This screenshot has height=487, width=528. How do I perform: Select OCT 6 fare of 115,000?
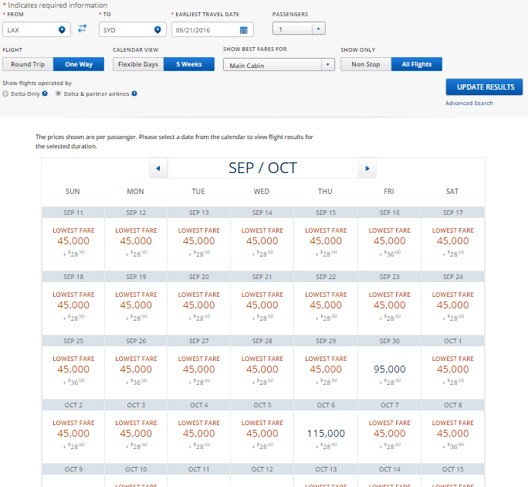click(x=326, y=436)
